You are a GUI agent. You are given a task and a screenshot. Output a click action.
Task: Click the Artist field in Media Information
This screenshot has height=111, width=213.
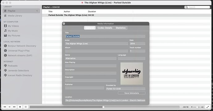coord(96,44)
